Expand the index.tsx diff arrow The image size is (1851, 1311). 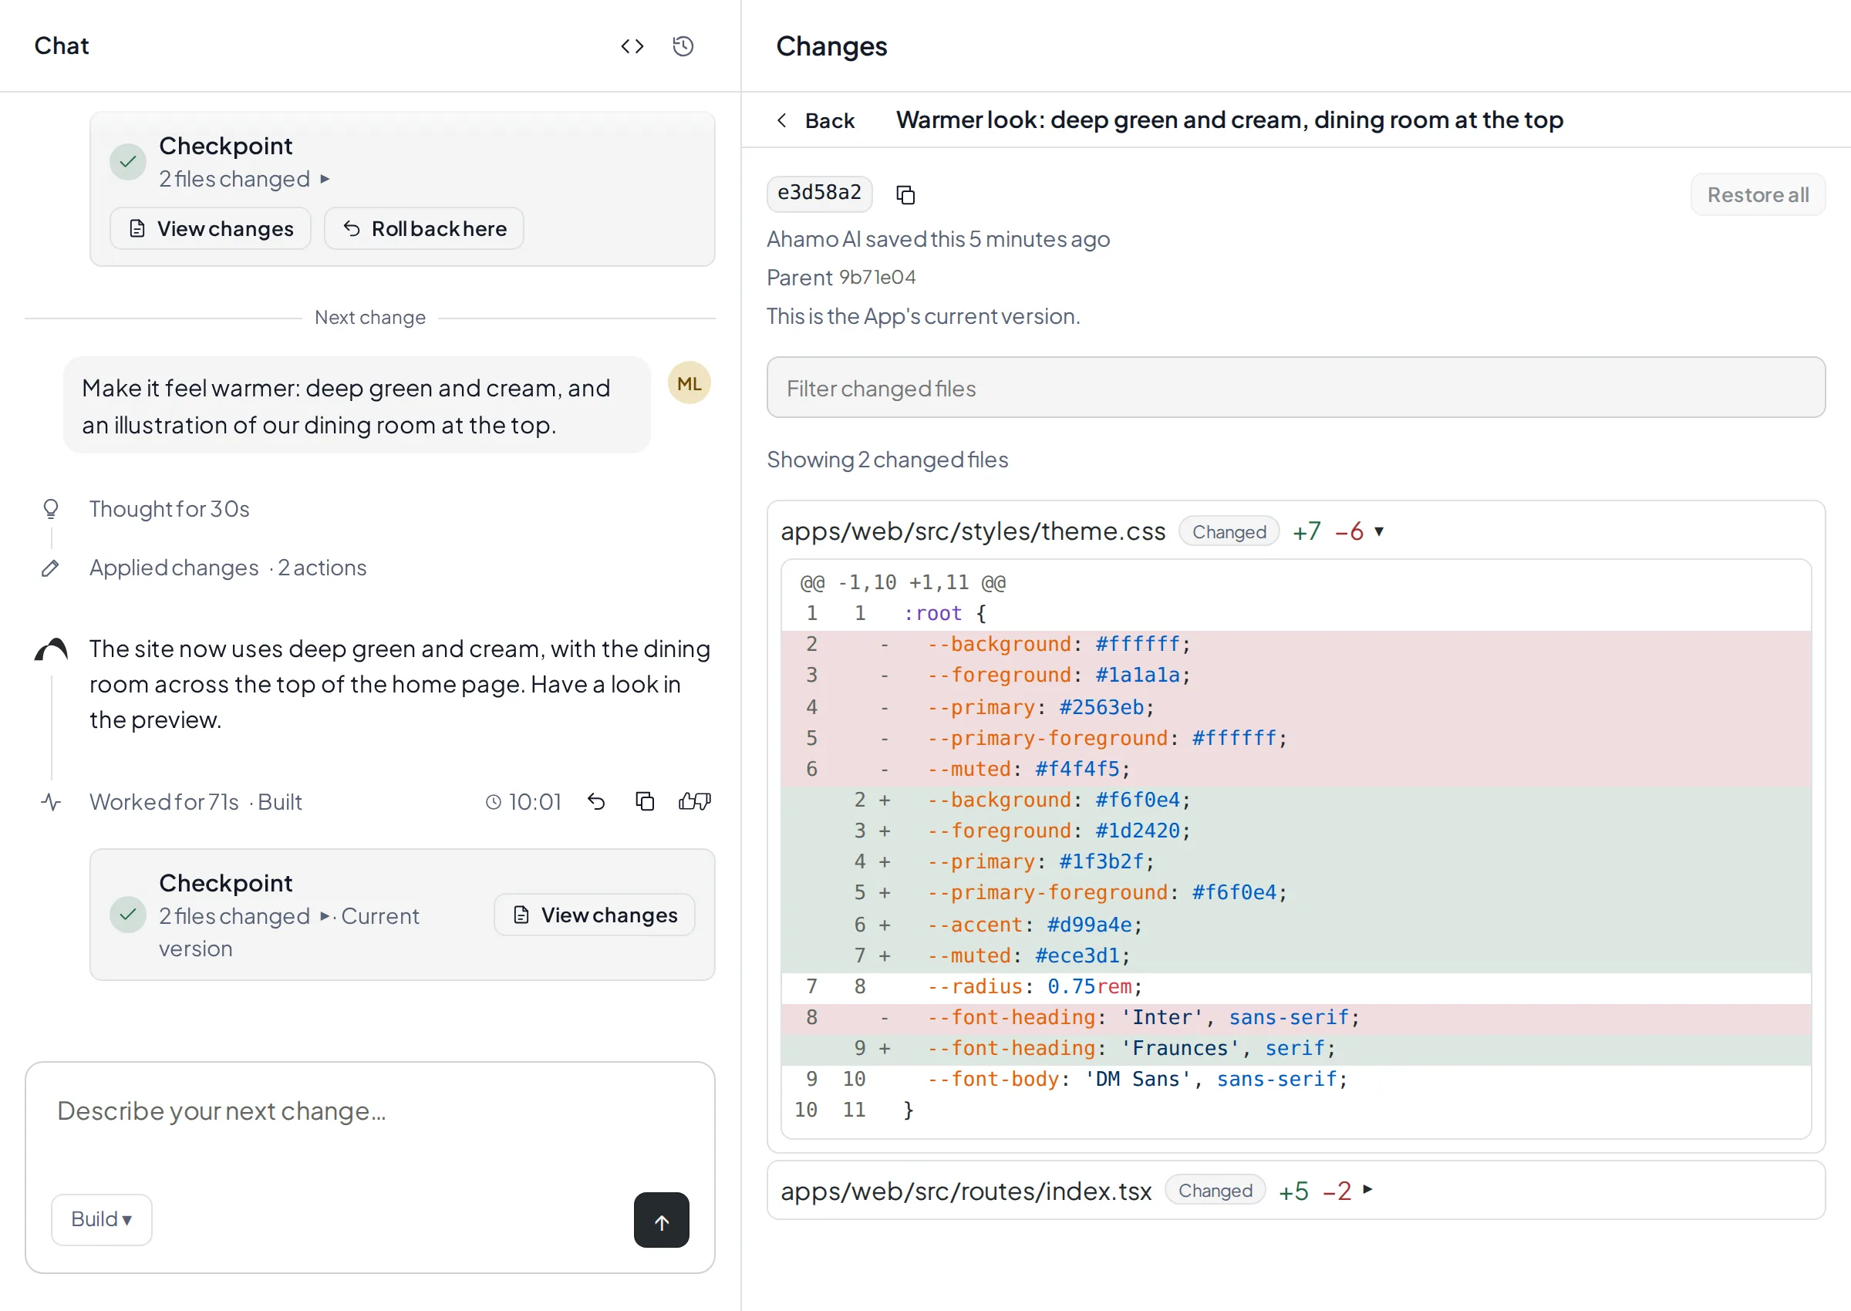tap(1367, 1190)
